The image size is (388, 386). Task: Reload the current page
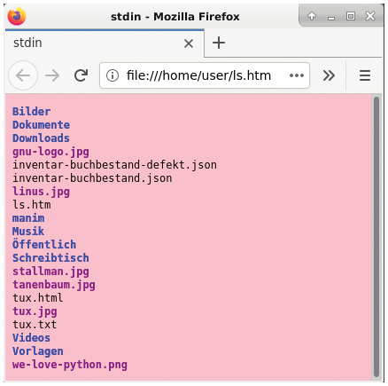click(x=81, y=75)
